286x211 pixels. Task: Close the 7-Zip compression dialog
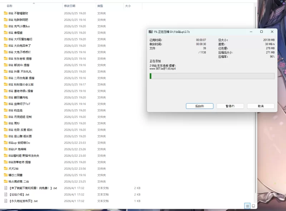click(x=272, y=32)
